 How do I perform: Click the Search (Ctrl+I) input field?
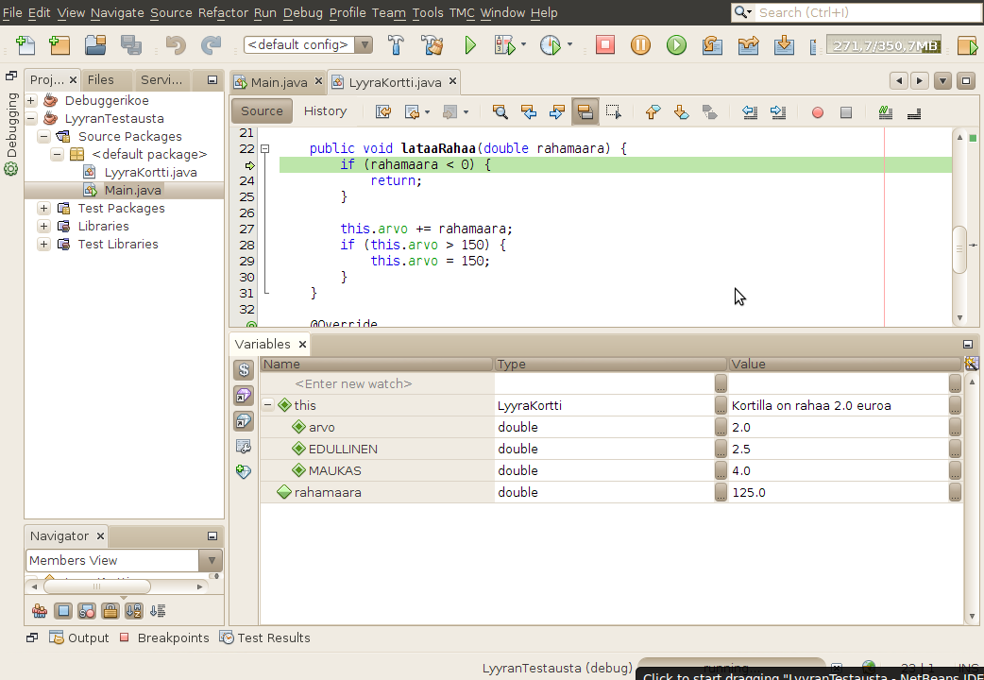pyautogui.click(x=864, y=12)
